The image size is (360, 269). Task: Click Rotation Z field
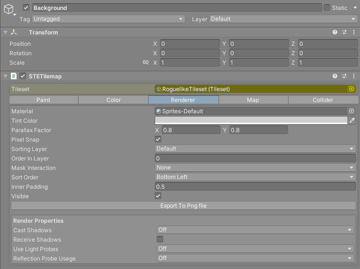coord(328,53)
